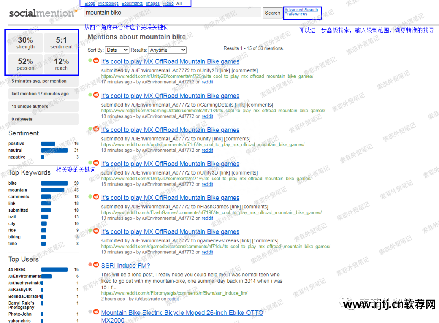Image resolution: width=439 pixels, height=323 pixels.
Task: Open the Sort By Date dropdown
Action: (117, 50)
